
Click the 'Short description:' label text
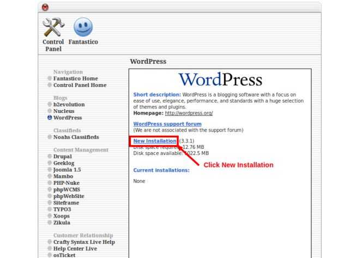(157, 95)
